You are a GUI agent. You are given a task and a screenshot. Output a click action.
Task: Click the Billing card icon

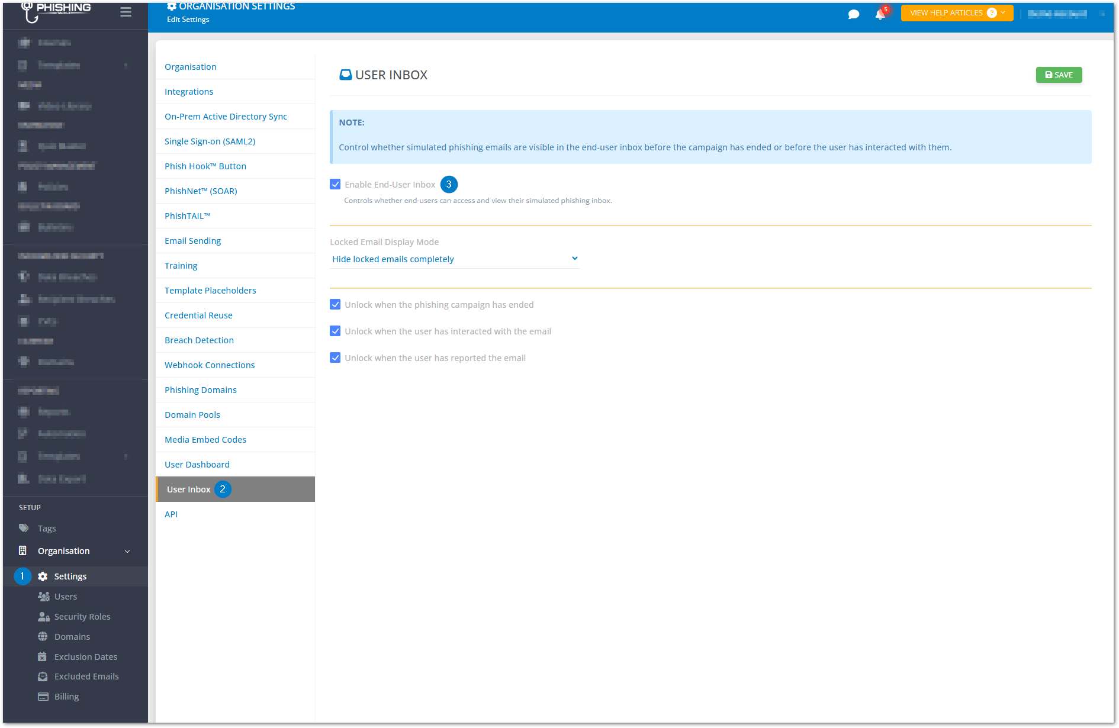pyautogui.click(x=43, y=696)
